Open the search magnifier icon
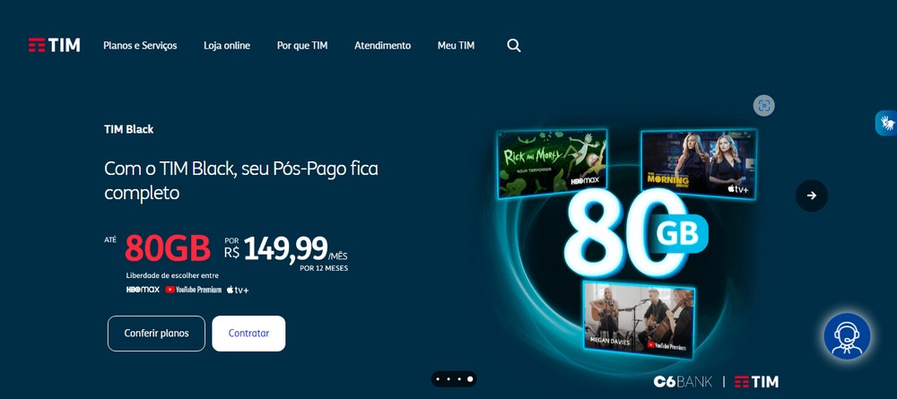The width and height of the screenshot is (897, 399). pyautogui.click(x=514, y=46)
